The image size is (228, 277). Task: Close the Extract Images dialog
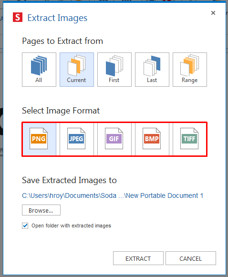click(213, 13)
